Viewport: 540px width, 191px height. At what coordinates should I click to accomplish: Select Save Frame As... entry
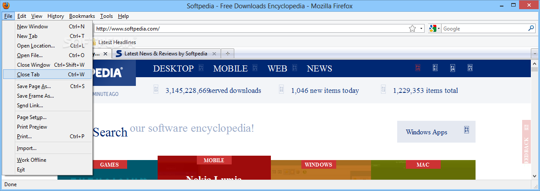click(47, 96)
